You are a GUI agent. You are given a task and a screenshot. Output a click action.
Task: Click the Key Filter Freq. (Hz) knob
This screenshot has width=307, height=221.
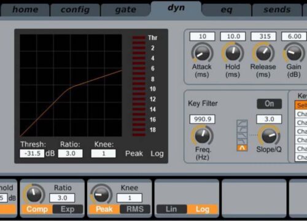click(202, 136)
